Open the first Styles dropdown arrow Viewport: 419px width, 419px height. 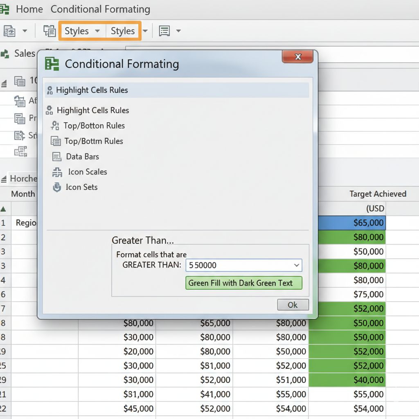(97, 31)
